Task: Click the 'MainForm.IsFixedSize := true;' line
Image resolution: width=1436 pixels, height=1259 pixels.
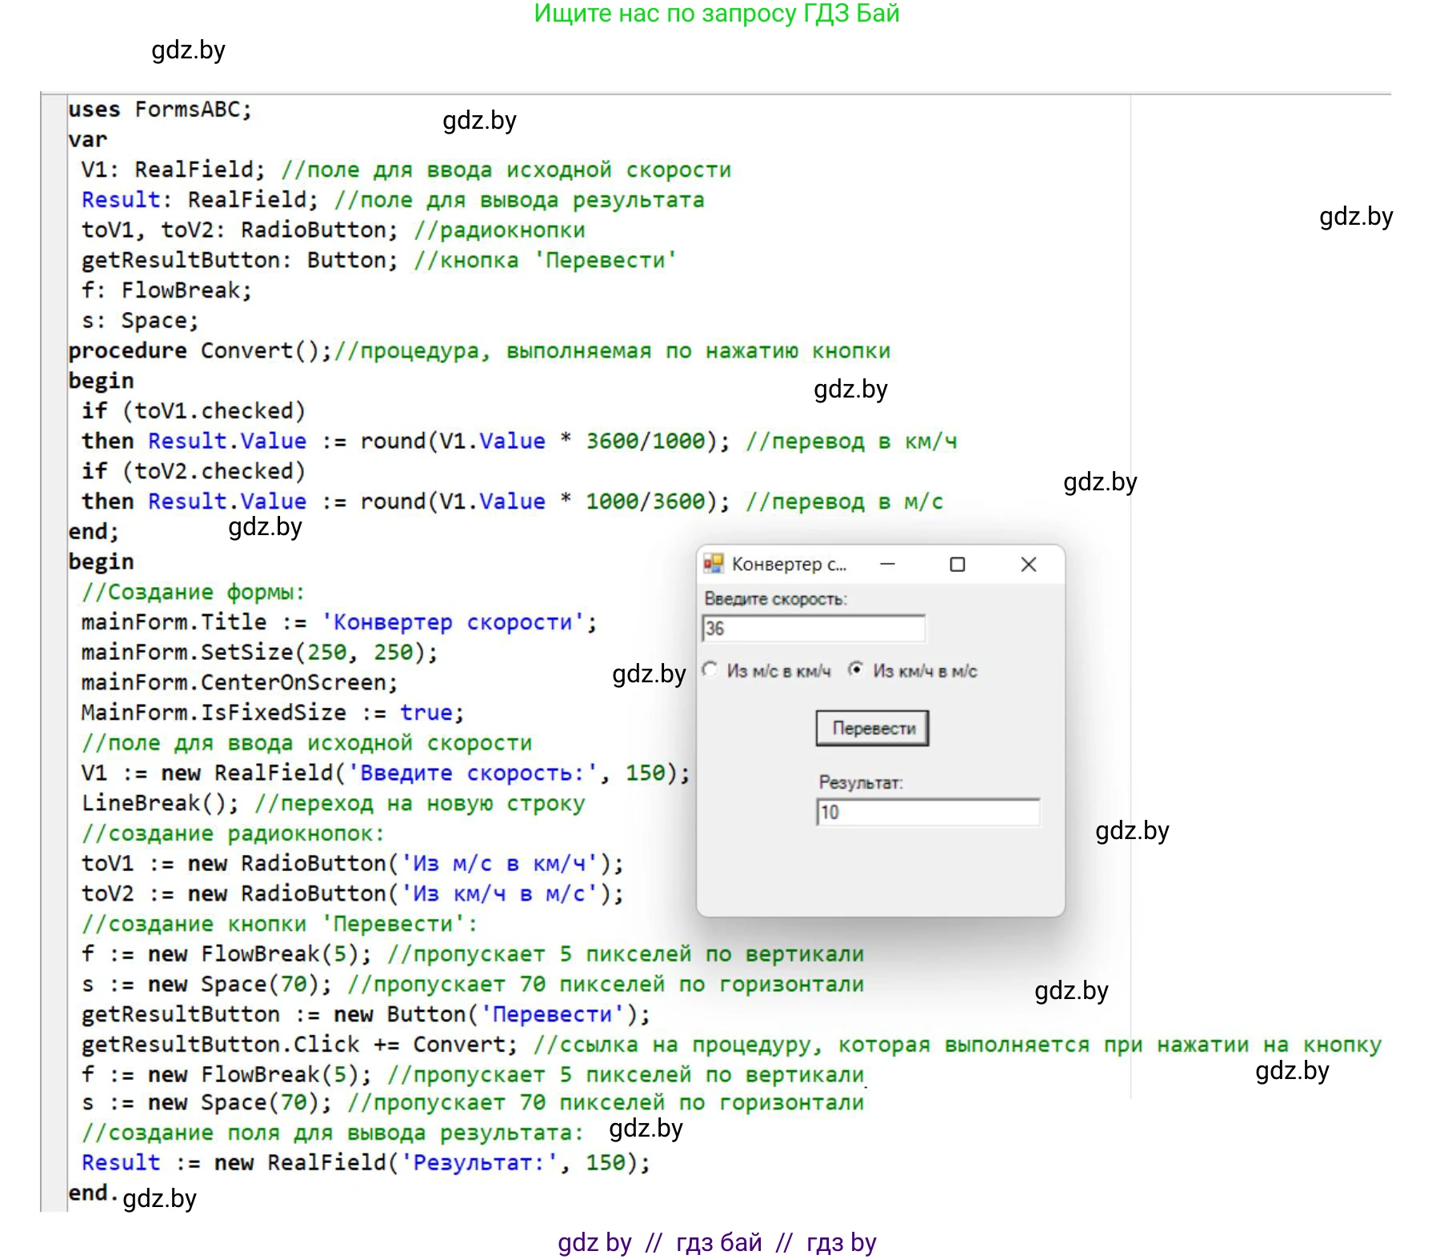Action: point(272,713)
